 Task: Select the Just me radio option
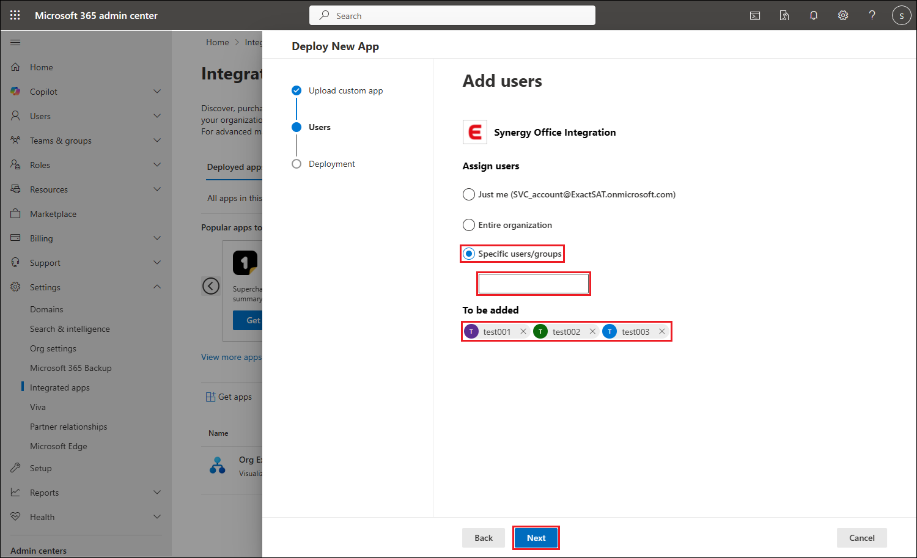pos(469,194)
